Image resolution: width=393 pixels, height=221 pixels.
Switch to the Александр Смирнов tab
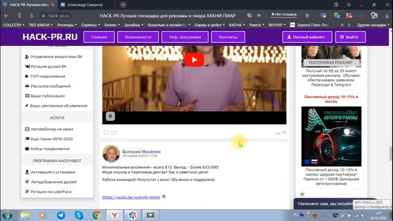click(x=85, y=4)
